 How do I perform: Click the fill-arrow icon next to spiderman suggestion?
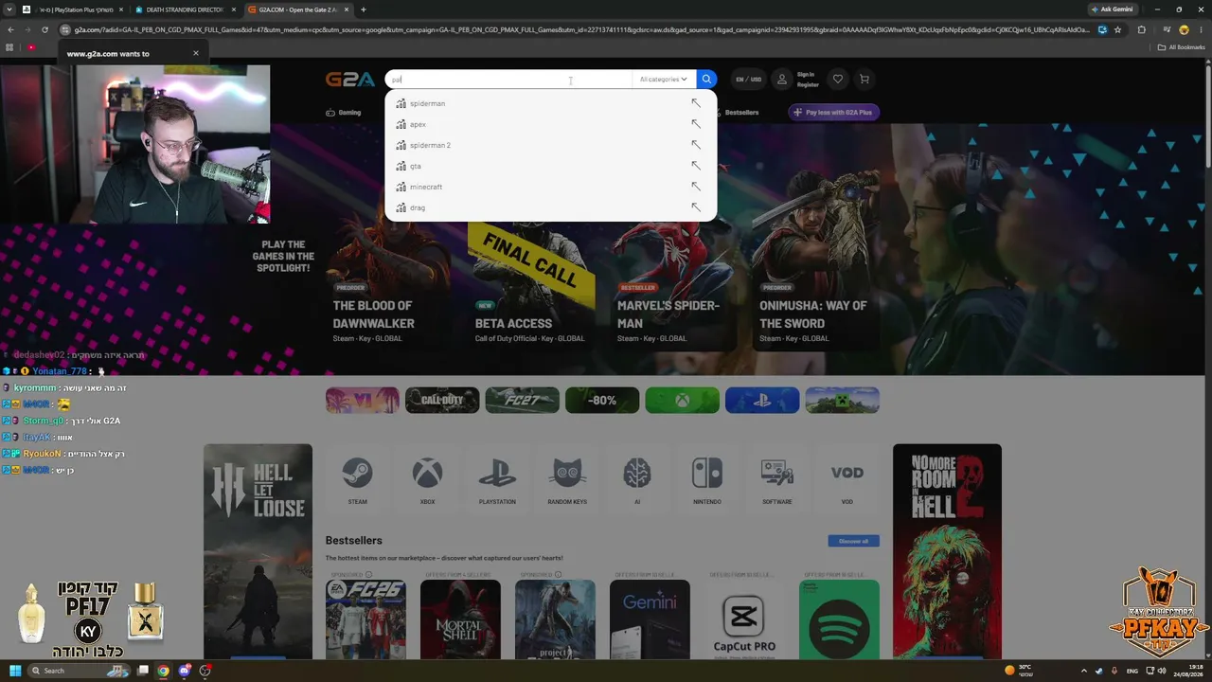696,103
